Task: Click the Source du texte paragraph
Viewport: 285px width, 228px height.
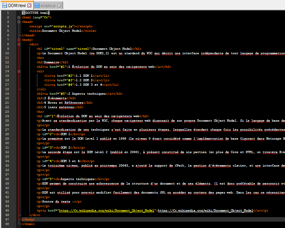Action: (59, 202)
